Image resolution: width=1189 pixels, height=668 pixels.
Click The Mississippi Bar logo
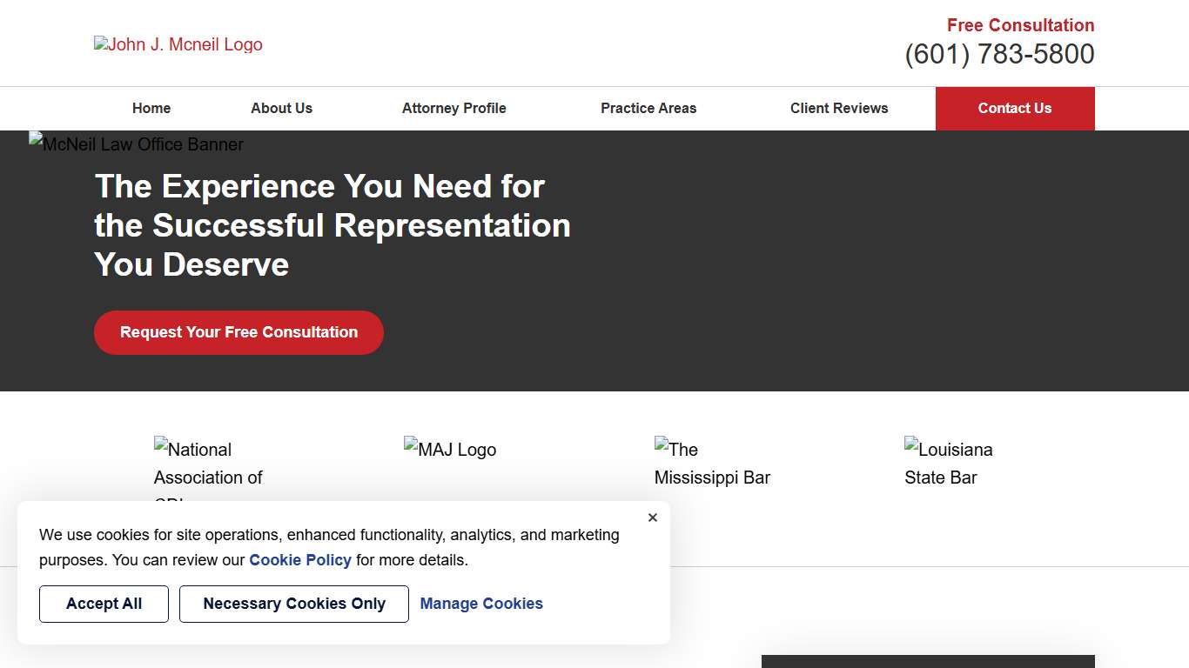(712, 463)
